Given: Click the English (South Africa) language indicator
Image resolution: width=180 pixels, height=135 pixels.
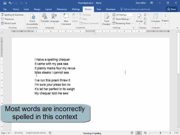Looking at the screenshot, I should 36,133.
